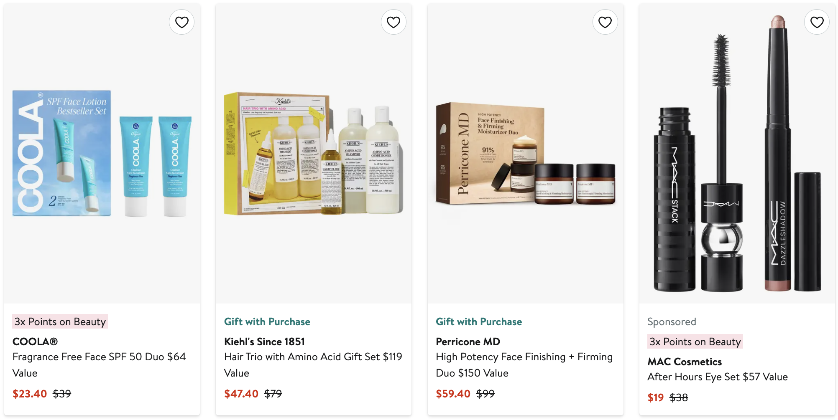This screenshot has height=420, width=838.
Task: Open Hair Trio with Amino Acid Gift Set
Action: 313,365
